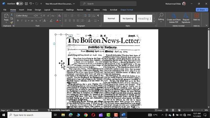Click the Cut scissors icon
210x118 pixels.
pos(12,14)
